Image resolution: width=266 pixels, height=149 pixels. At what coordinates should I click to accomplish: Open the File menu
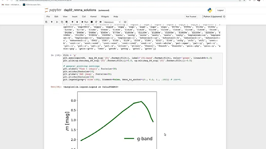point(48,17)
